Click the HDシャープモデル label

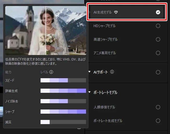104,26
